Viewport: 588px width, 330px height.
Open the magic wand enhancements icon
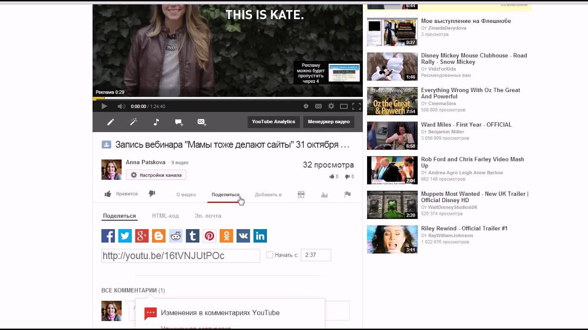134,122
